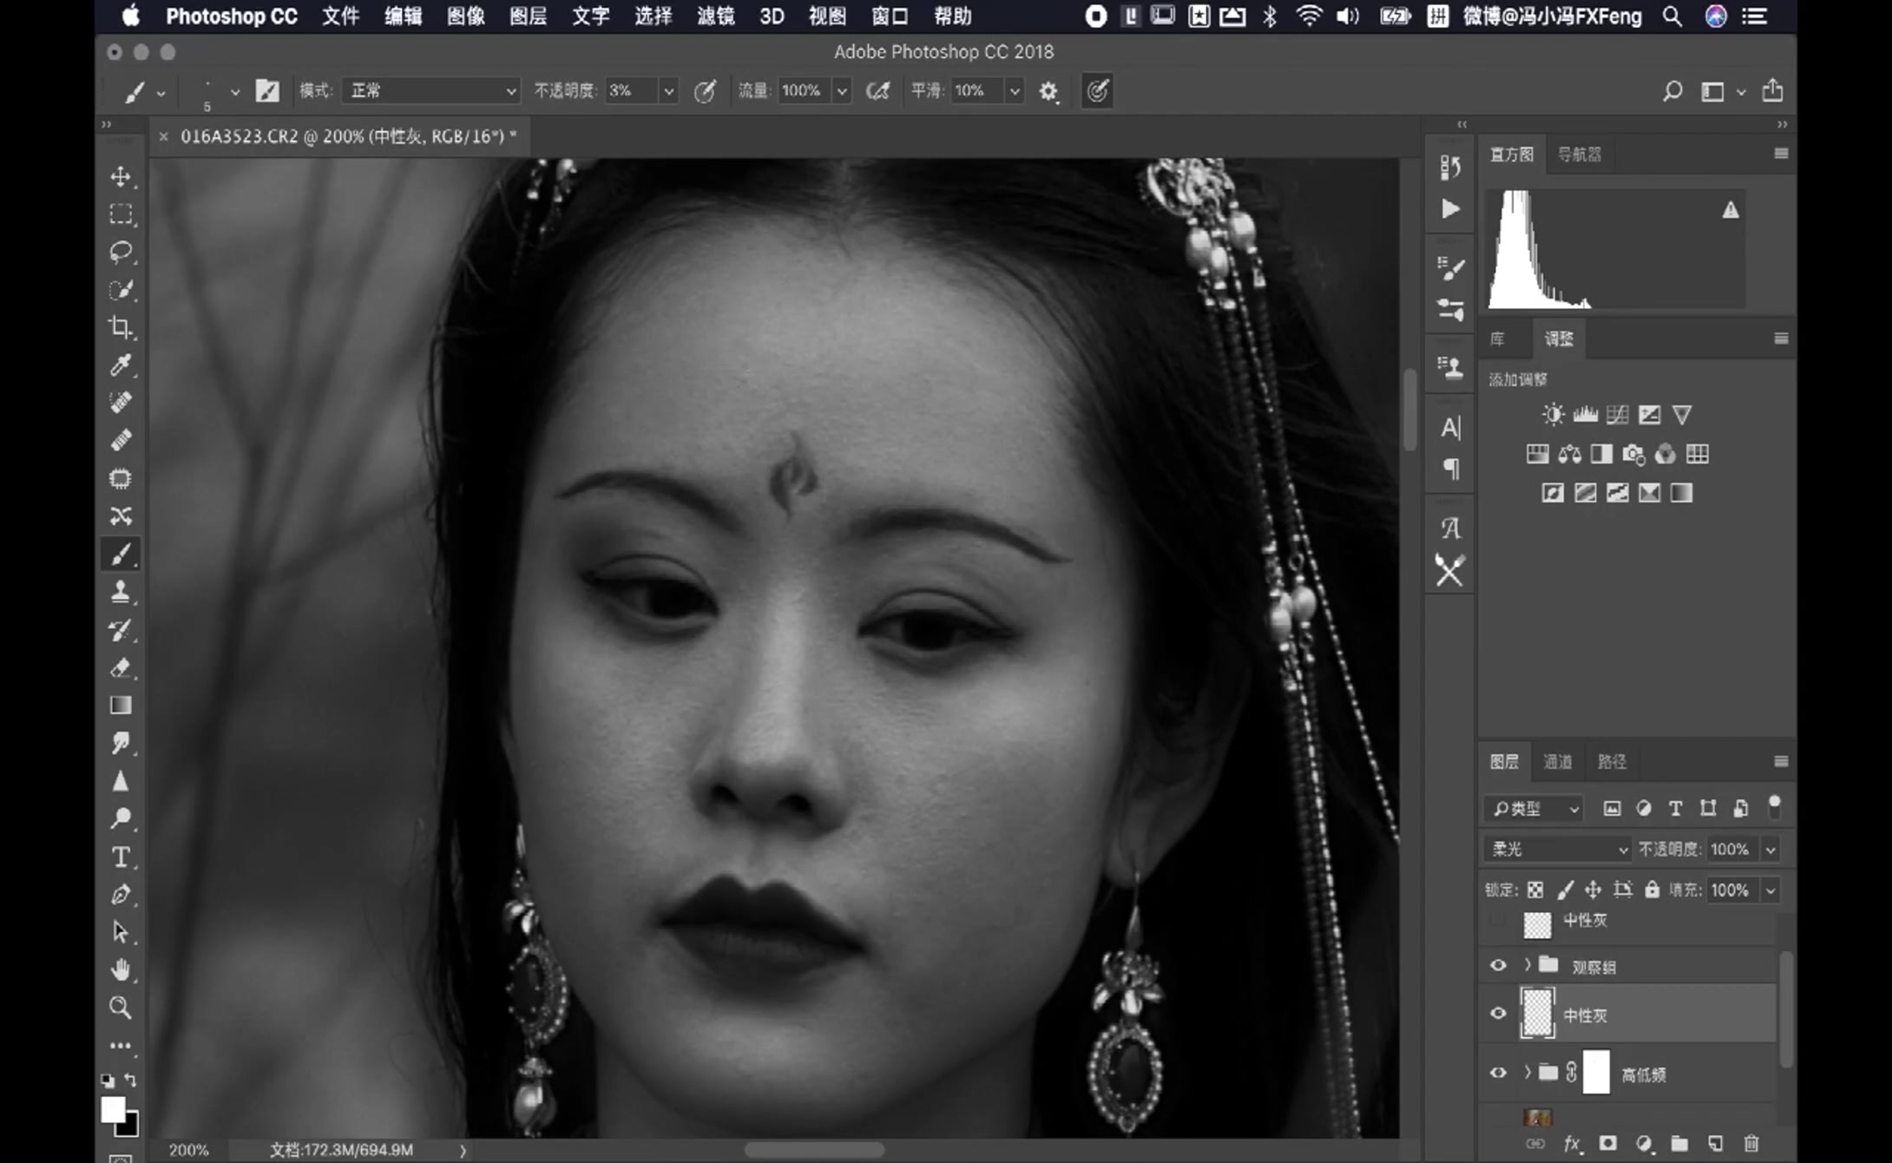Select the Move tool
This screenshot has height=1163, width=1892.
click(x=122, y=177)
